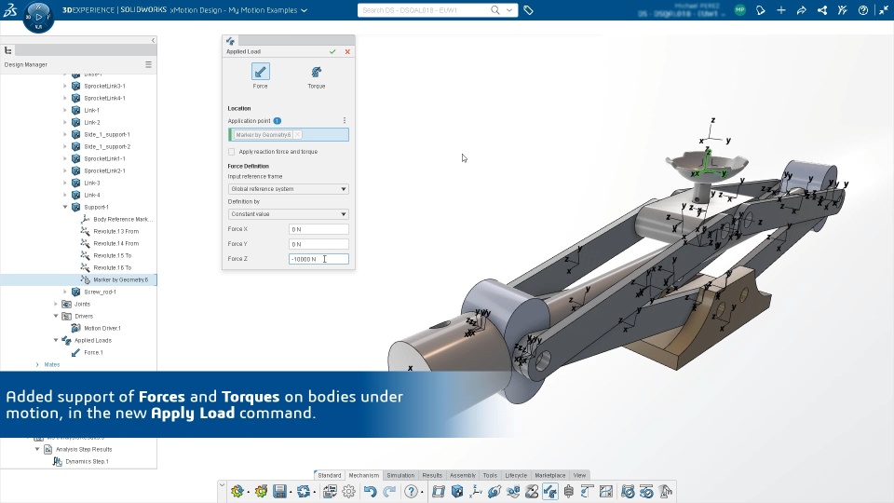The height and width of the screenshot is (503, 894).
Task: Switch to the Simulation tab
Action: tap(400, 475)
